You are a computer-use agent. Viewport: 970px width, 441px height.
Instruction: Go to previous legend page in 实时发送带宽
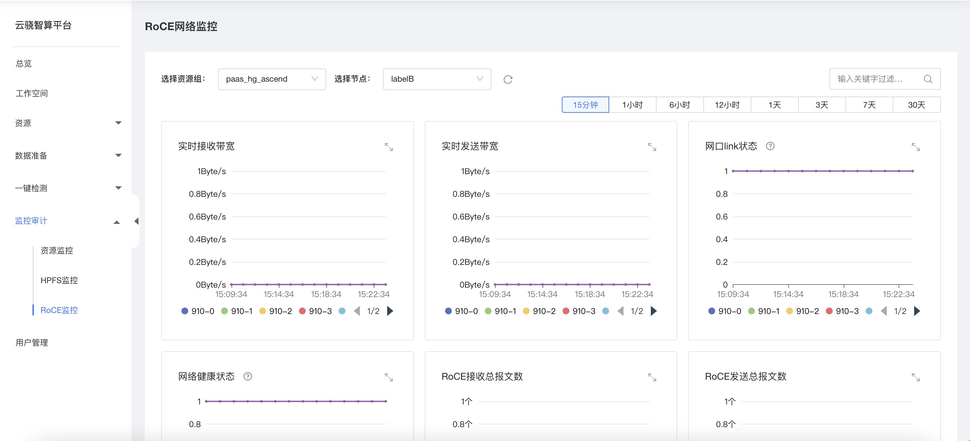pos(621,311)
